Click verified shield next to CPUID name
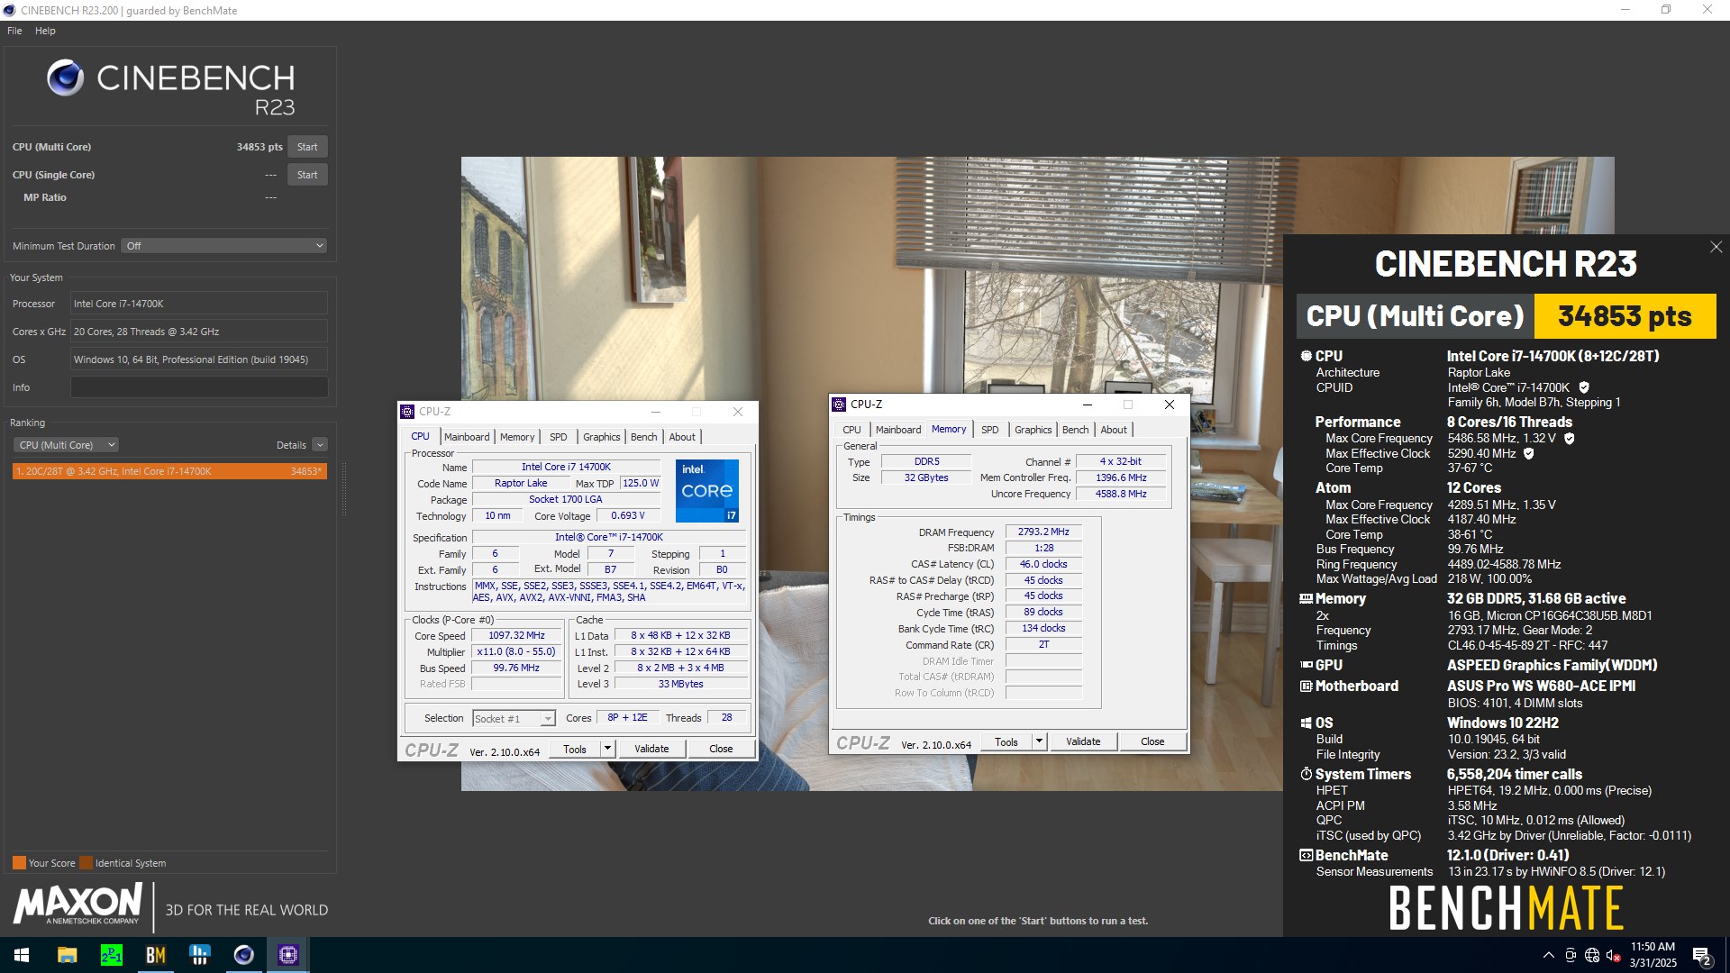Viewport: 1730px width, 973px height. [1584, 387]
